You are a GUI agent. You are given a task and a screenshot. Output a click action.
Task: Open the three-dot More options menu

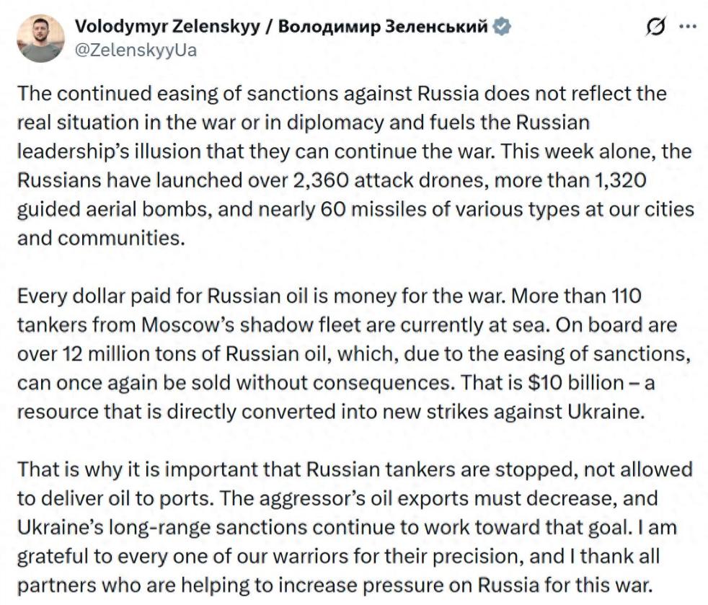coord(689,27)
